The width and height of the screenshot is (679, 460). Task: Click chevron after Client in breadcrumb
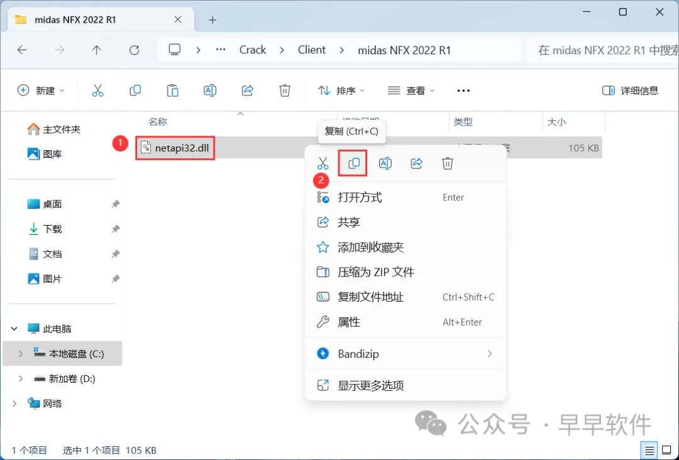click(x=341, y=50)
